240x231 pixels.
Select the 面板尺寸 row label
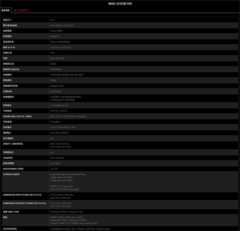pos(7,20)
